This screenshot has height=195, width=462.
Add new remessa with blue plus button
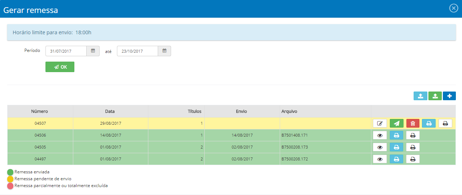(x=449, y=96)
